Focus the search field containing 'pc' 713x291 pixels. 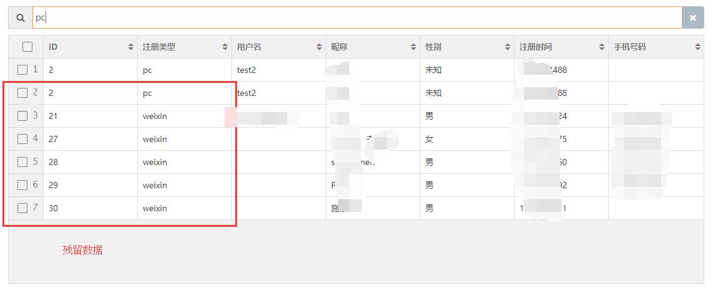click(x=357, y=17)
